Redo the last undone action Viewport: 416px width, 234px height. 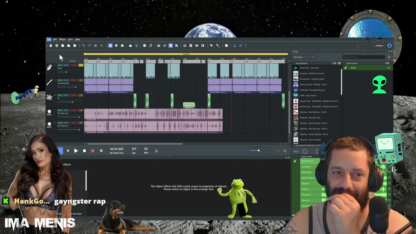89,45
